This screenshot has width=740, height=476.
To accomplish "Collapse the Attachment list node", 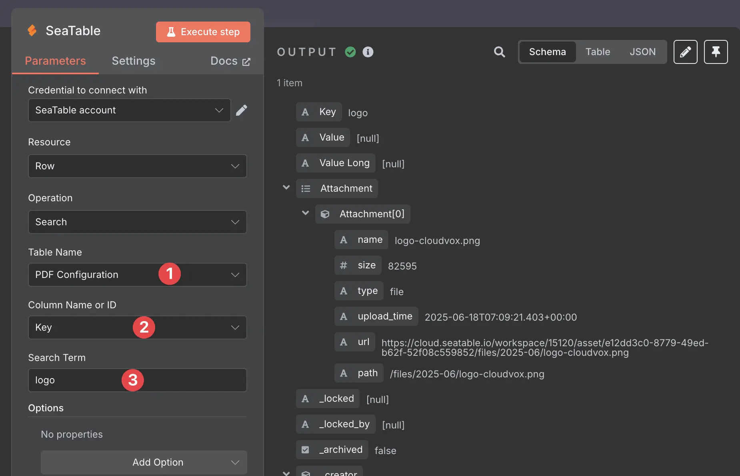I will pyautogui.click(x=286, y=188).
